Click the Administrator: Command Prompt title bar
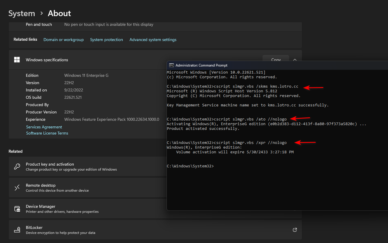388x243 pixels. 277,65
